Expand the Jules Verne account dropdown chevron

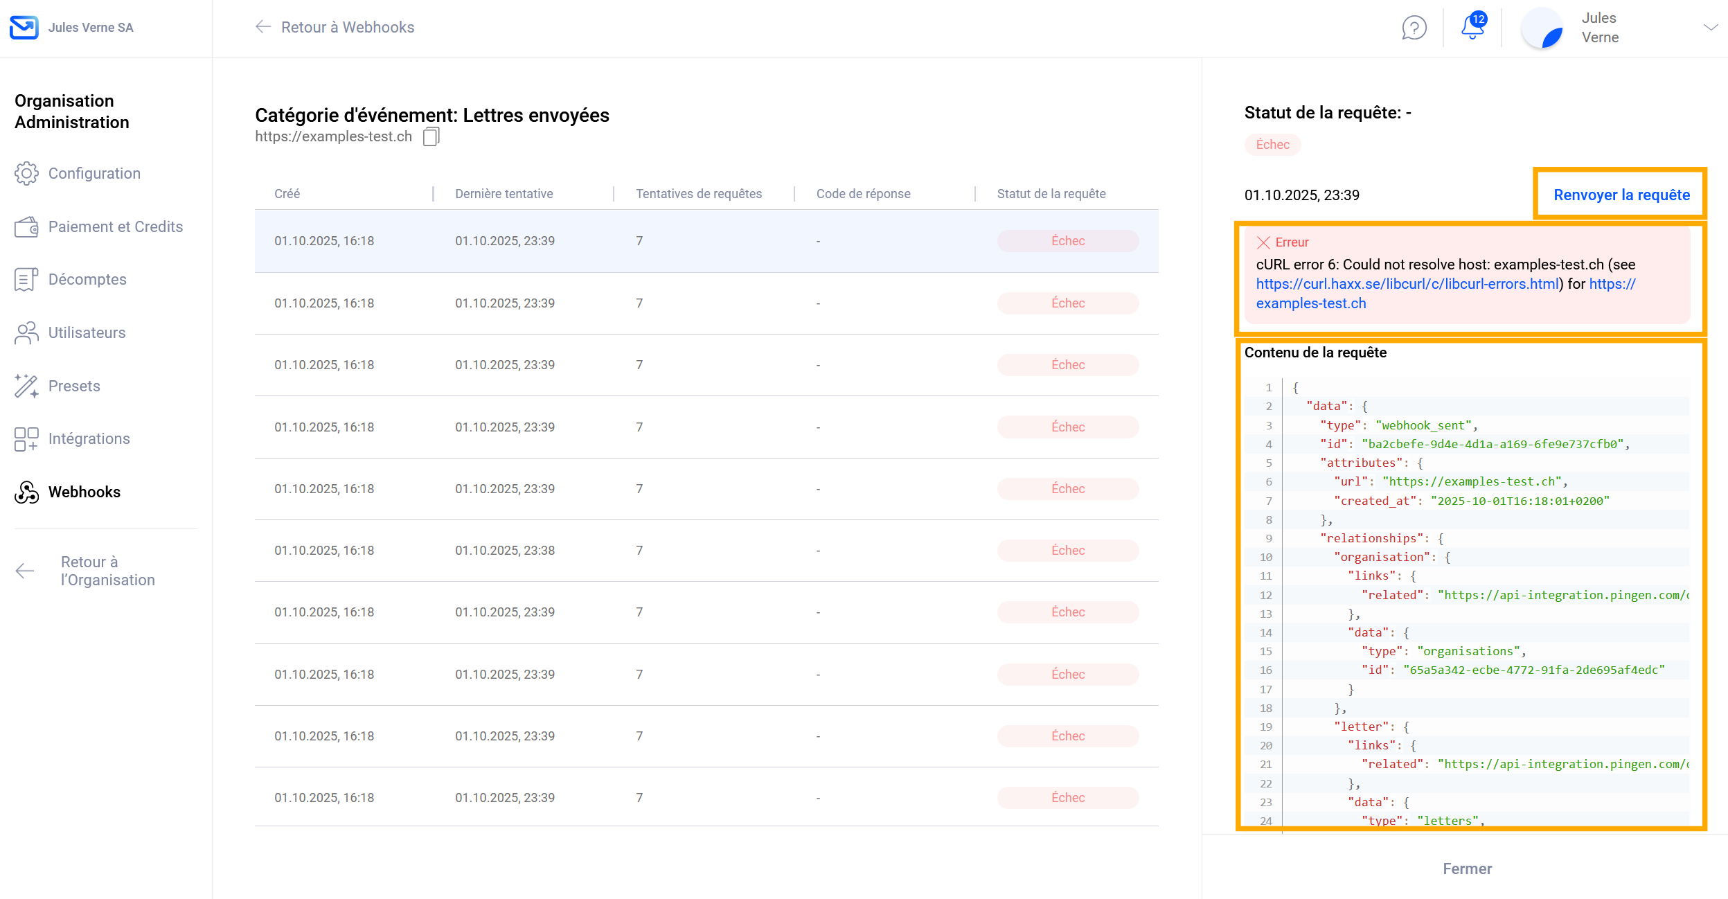[1710, 28]
